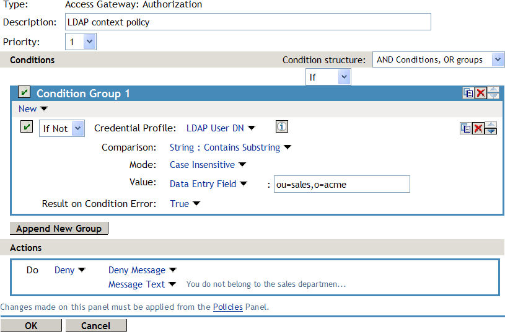Move LDAP User DN condition up

491,125
